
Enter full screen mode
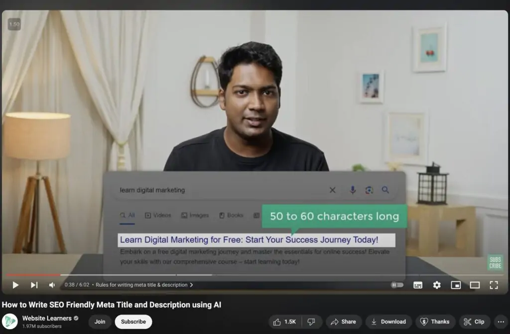[x=494, y=285]
